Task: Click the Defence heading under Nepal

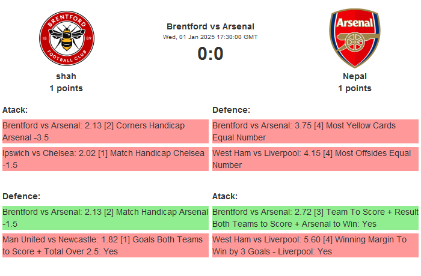Action: point(231,110)
